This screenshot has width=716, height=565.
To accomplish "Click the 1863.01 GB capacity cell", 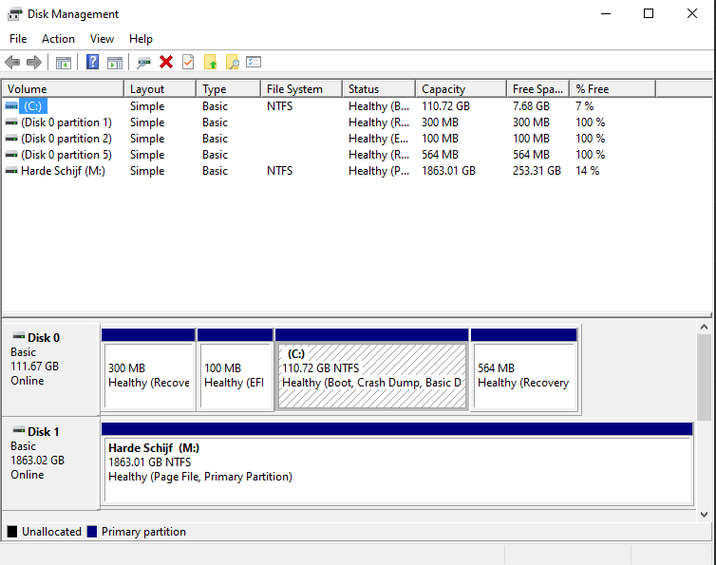I will click(448, 171).
